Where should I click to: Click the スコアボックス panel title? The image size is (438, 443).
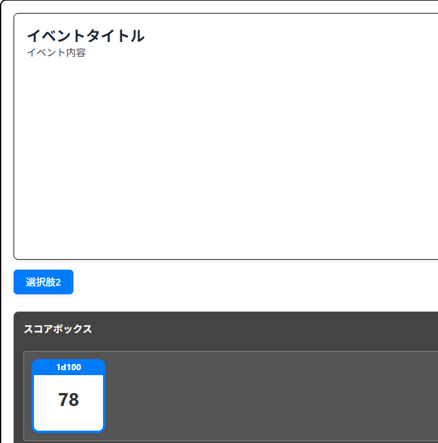[x=58, y=329]
